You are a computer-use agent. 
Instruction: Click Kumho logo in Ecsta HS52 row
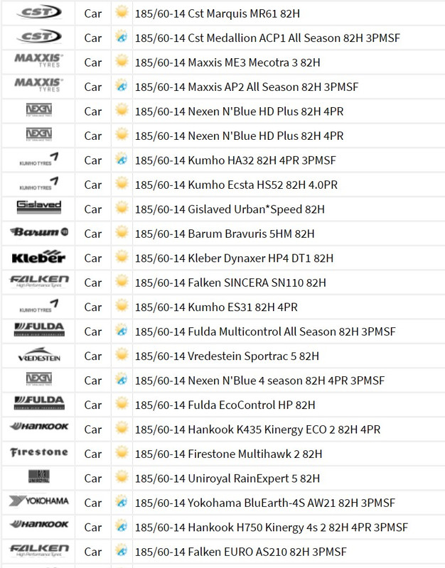coord(39,184)
